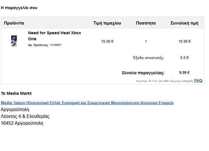The height and width of the screenshot is (151, 209).
Task: Click the 16452 Αργυρούπολη postal code line
Action: [22, 123]
